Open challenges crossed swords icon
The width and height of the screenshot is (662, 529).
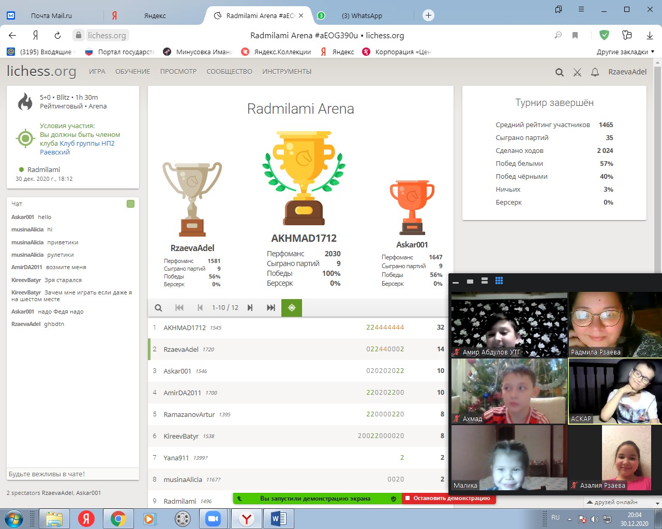coord(577,72)
